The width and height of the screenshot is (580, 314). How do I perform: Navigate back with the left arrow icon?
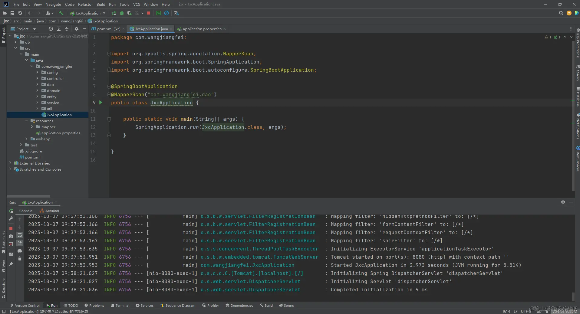(30, 13)
